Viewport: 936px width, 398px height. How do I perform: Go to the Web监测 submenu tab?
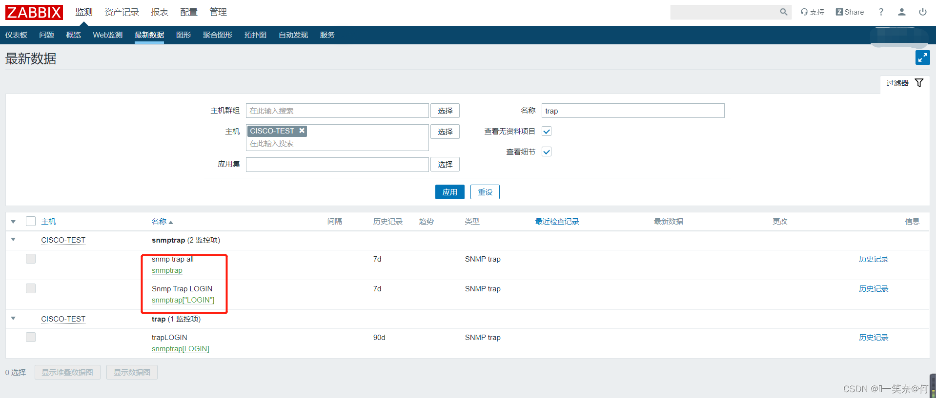(x=107, y=35)
